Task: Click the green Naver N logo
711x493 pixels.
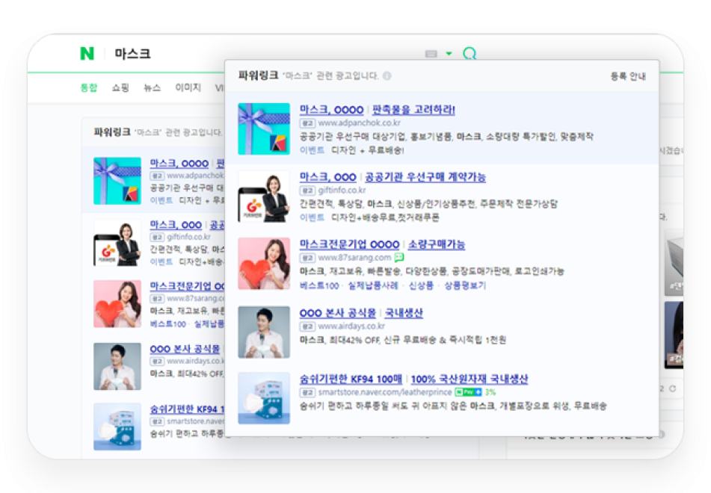Action: click(87, 54)
